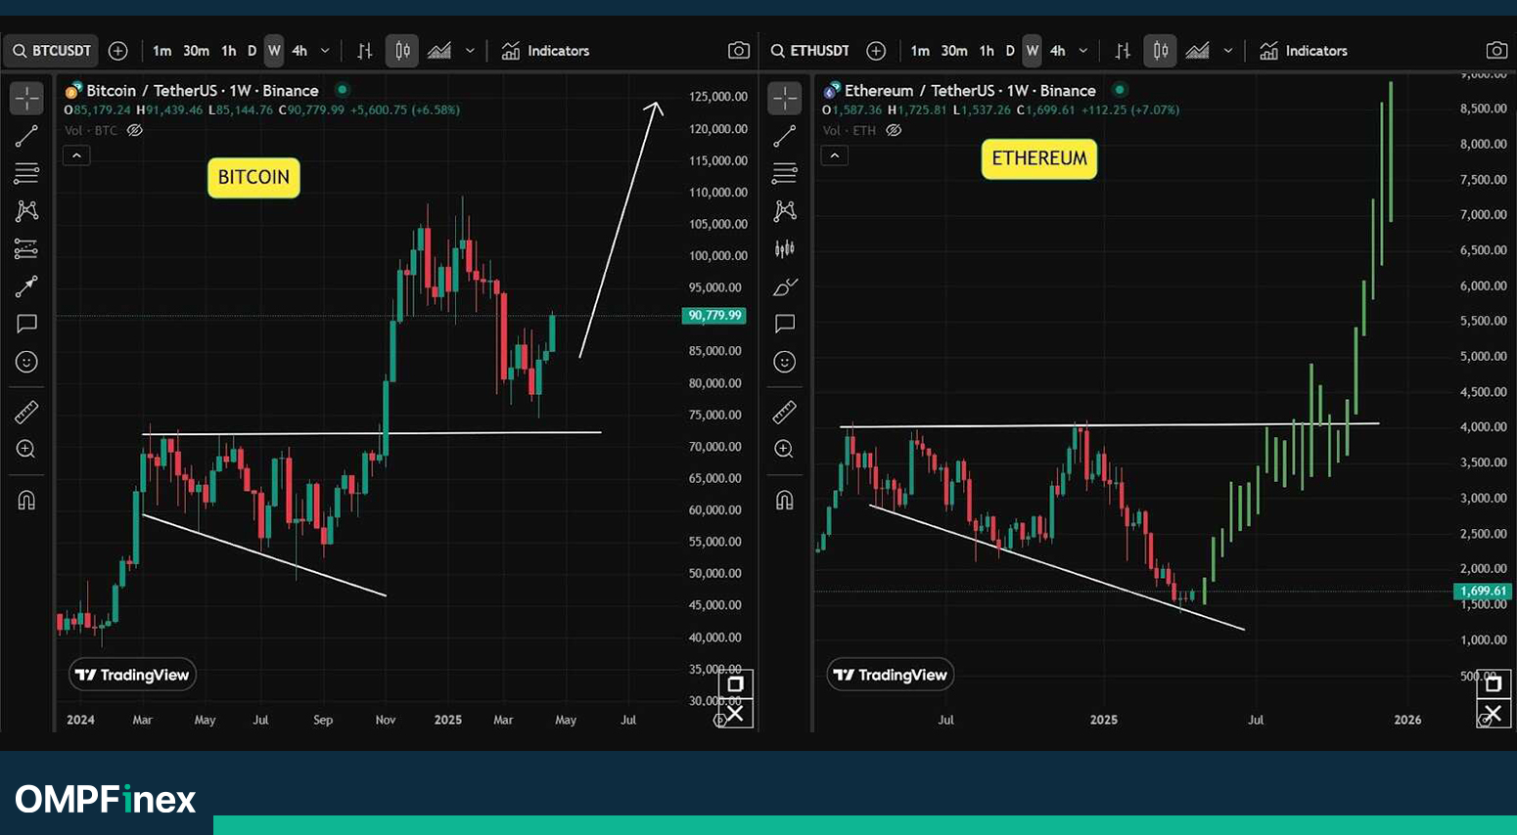This screenshot has width=1517, height=835.
Task: Expand the timeframe dropdown on Bitcoin toolbar
Action: [x=325, y=51]
